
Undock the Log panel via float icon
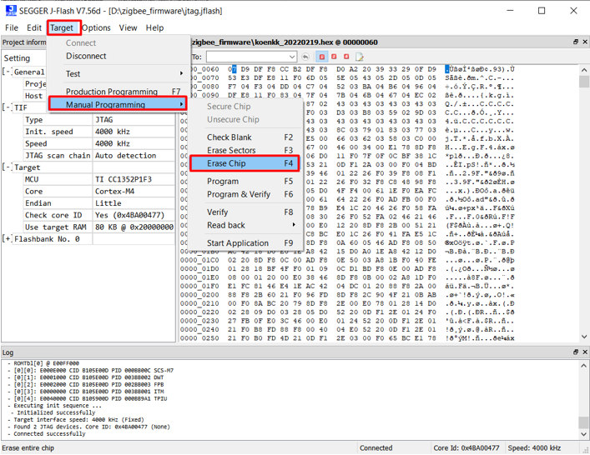576,352
